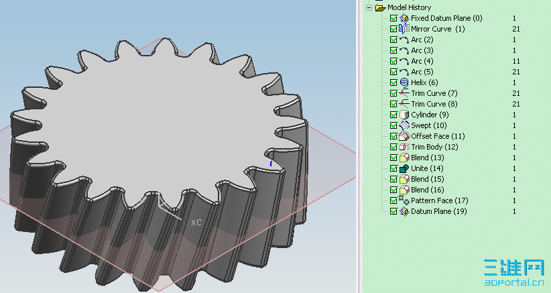The image size is (551, 293).
Task: Select the Unite (14) boolean icon
Action: tap(404, 168)
